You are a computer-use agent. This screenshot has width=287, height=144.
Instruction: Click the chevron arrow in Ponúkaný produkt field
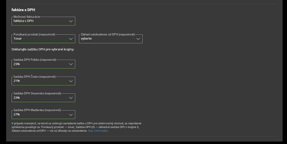(71, 39)
